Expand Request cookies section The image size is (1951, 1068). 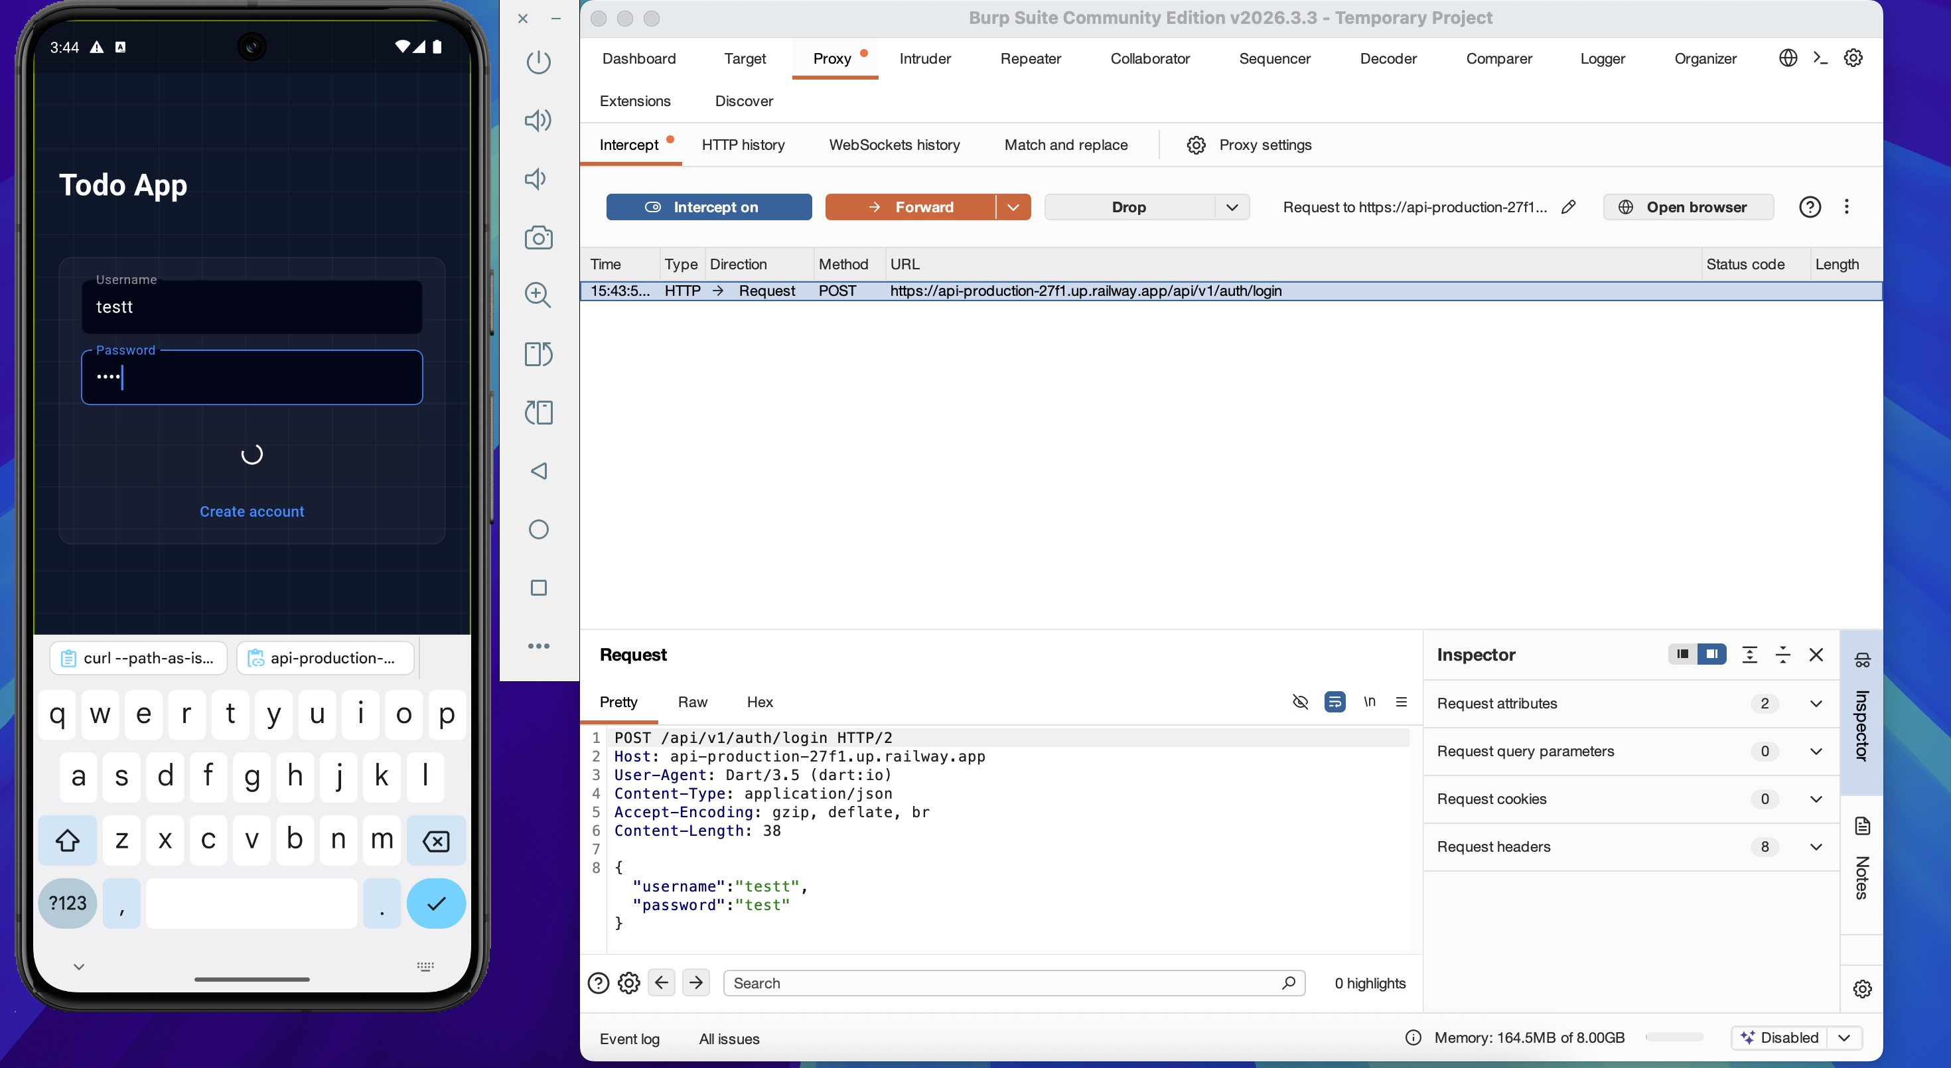[x=1816, y=799]
